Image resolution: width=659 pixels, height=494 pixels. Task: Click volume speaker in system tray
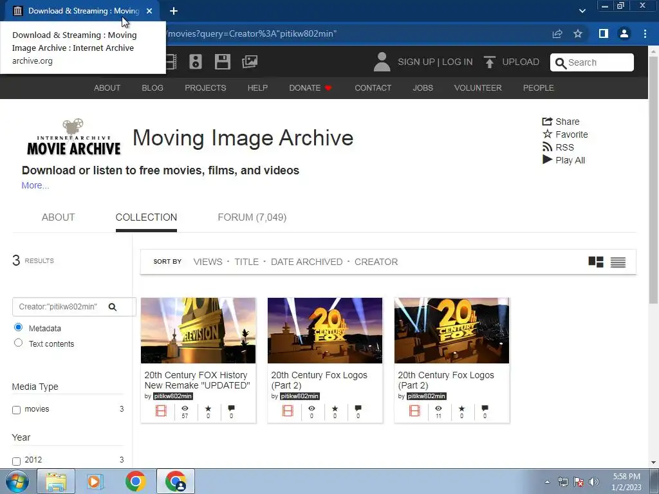pos(594,482)
